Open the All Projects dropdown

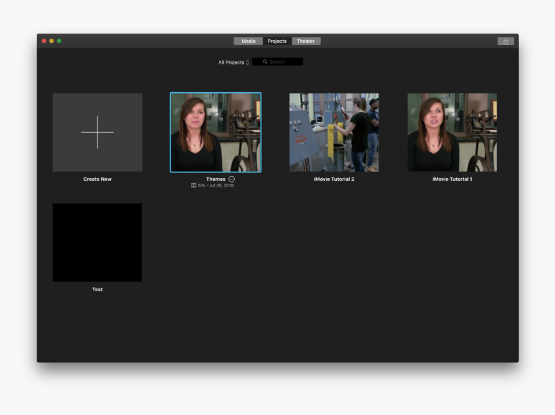(x=230, y=62)
